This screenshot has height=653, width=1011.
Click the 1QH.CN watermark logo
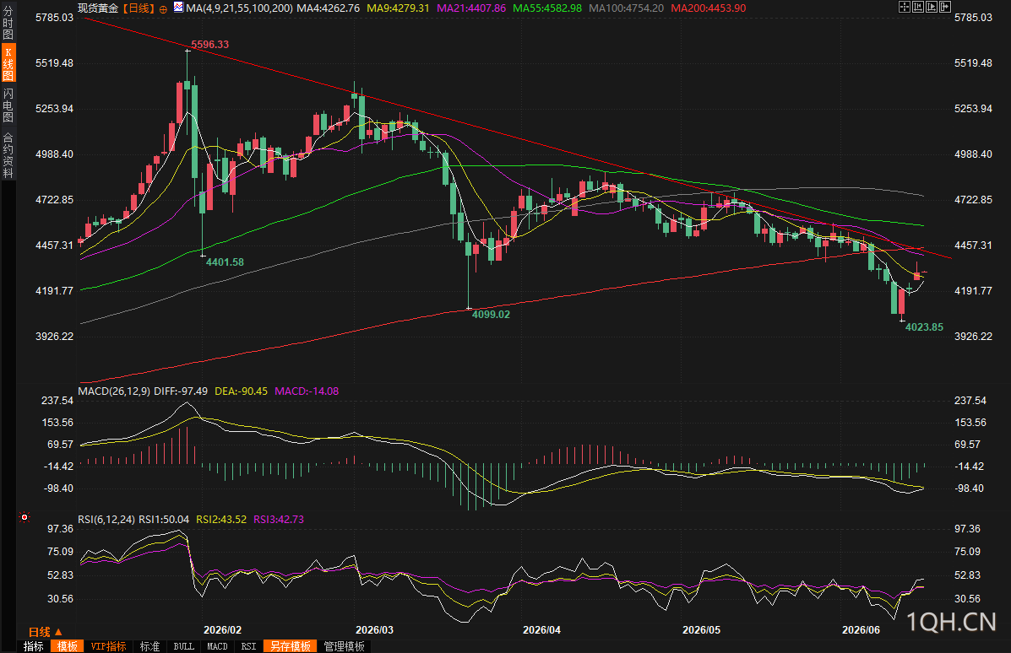coord(952,622)
